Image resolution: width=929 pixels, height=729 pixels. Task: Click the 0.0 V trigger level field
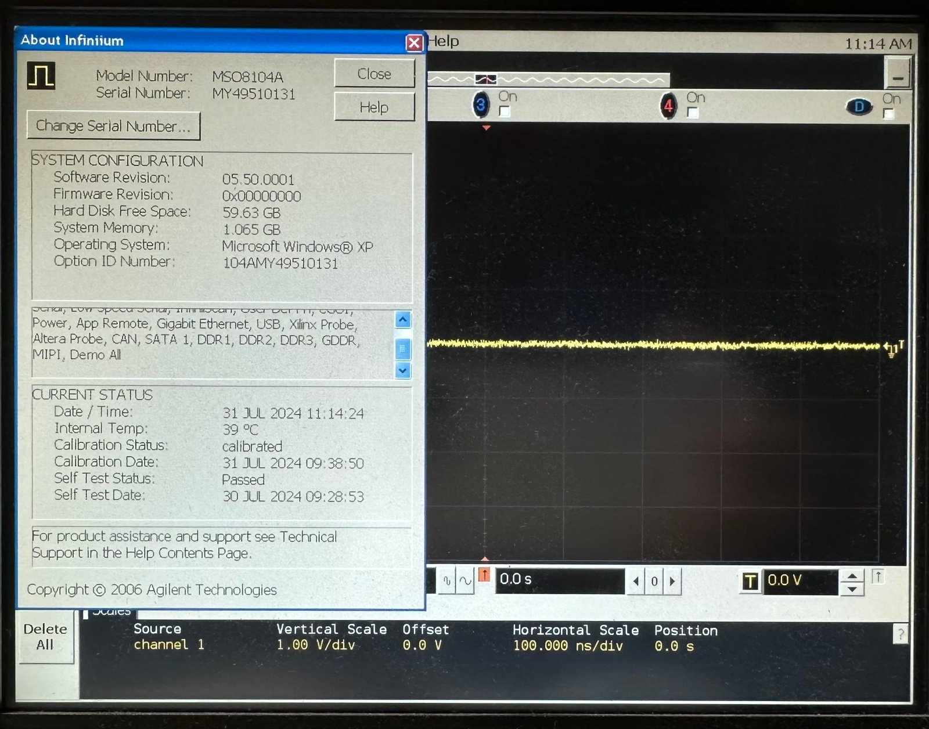(x=800, y=581)
